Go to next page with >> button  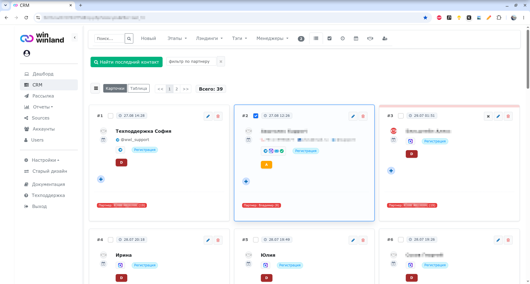pyautogui.click(x=186, y=89)
